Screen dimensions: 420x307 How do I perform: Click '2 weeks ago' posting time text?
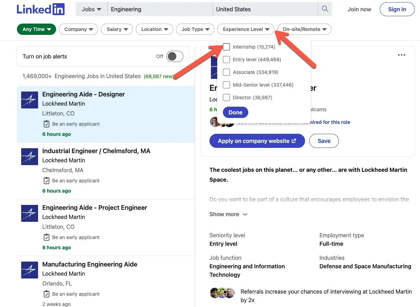tap(56, 304)
